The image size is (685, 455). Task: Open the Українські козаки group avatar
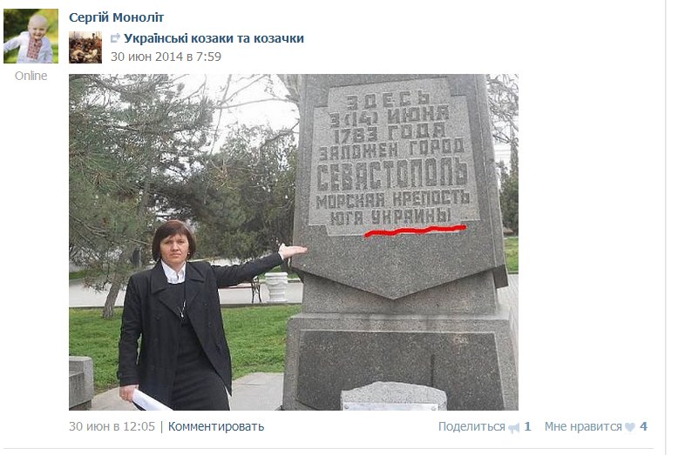[x=85, y=48]
